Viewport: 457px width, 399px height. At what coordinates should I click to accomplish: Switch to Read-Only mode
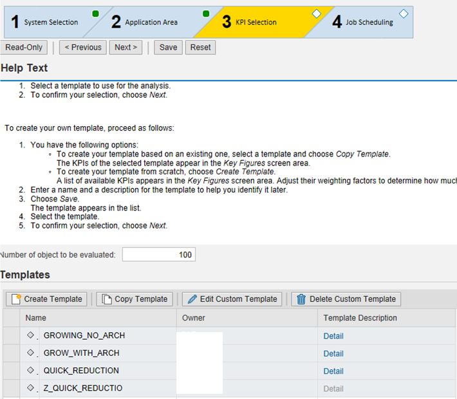pyautogui.click(x=24, y=48)
